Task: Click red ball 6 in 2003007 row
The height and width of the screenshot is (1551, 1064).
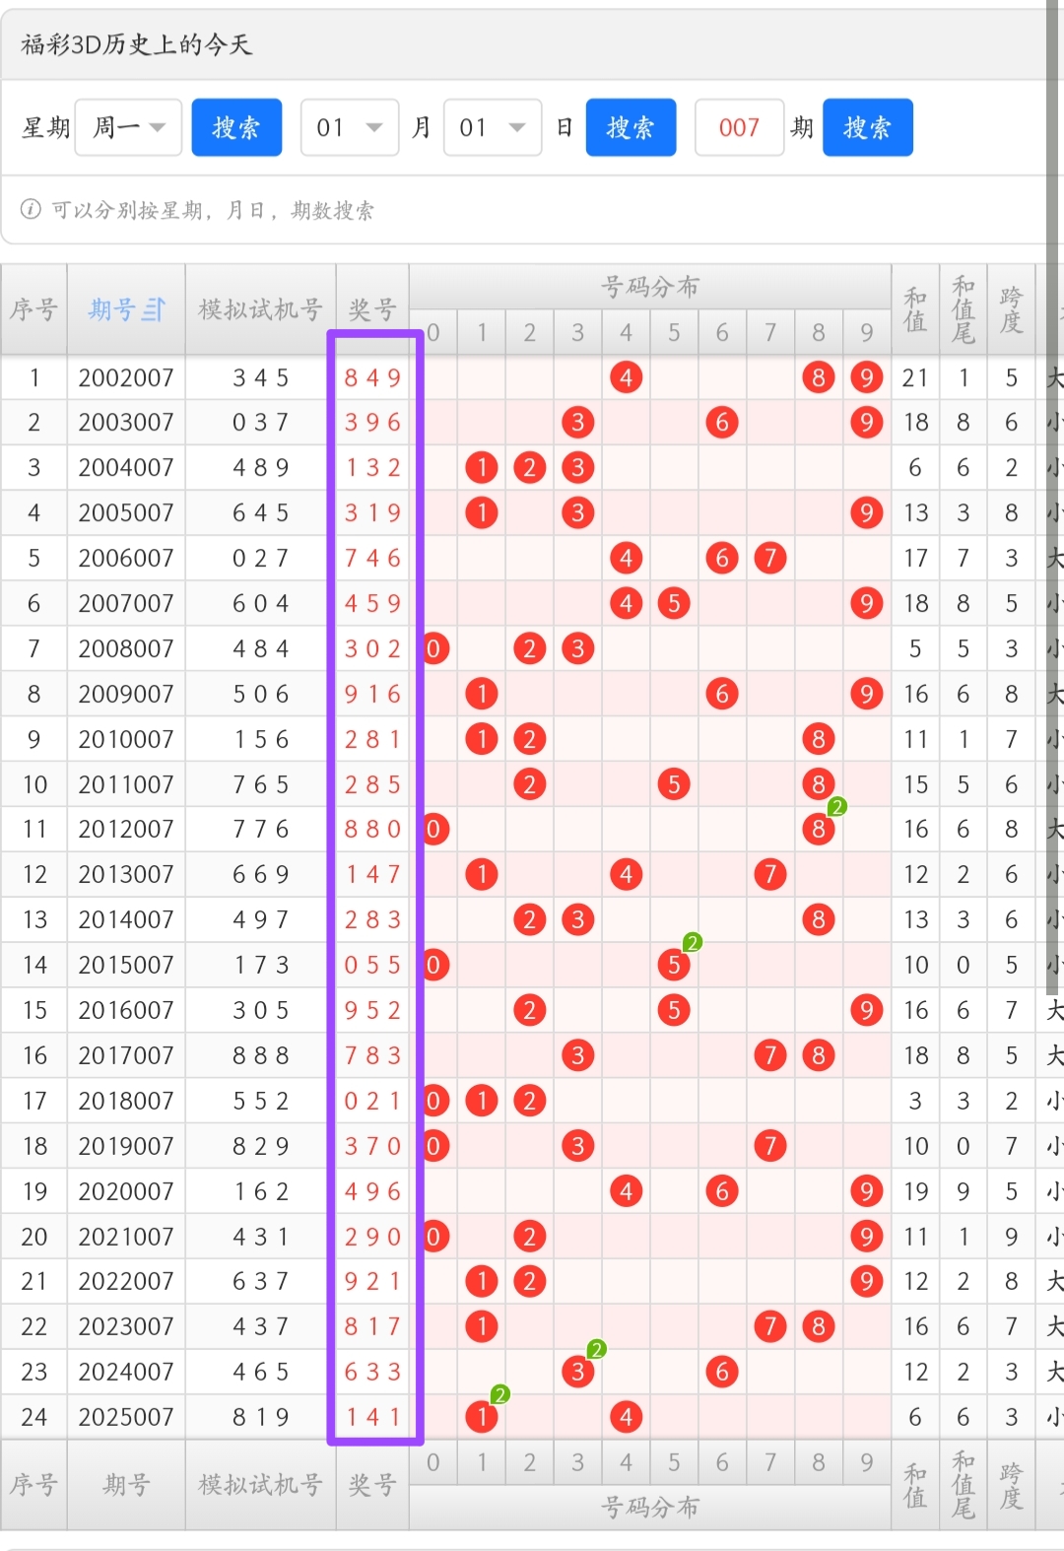Action: point(722,423)
